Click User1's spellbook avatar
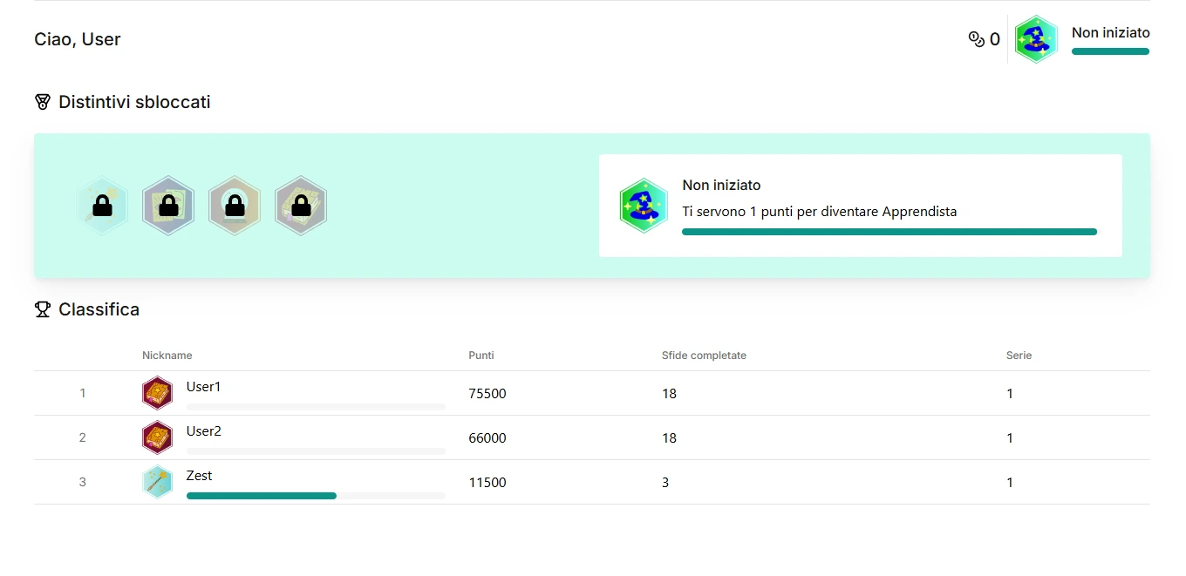Viewport: 1186px width, 576px height. 157,393
